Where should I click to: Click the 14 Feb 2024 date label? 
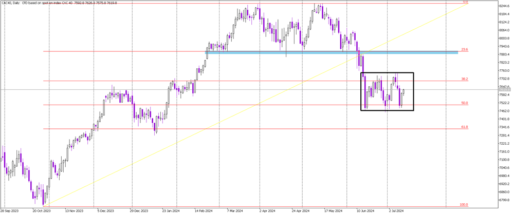click(204, 211)
